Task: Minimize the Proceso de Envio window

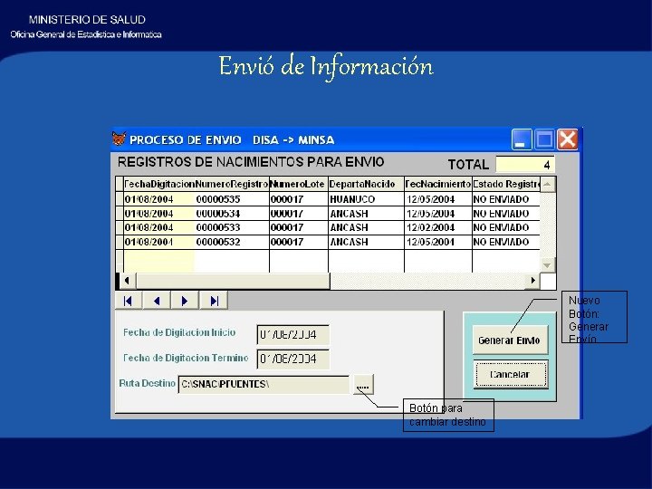Action: [x=522, y=139]
